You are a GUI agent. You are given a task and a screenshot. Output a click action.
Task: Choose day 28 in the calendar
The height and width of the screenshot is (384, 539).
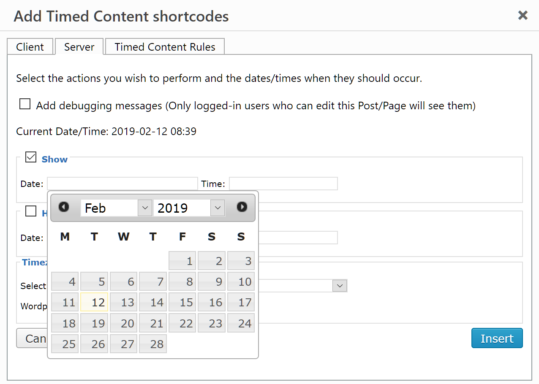point(153,344)
